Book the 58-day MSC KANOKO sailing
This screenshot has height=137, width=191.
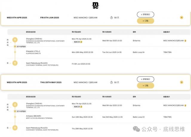point(145,21)
